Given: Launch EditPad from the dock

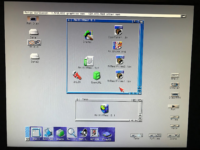Looking at the screenshot, I should 48,134.
